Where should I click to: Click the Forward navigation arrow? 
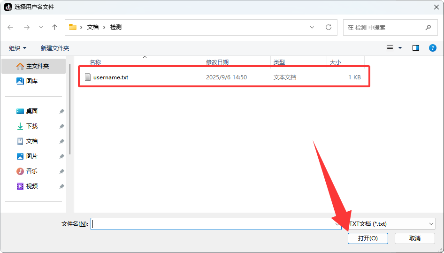(26, 27)
